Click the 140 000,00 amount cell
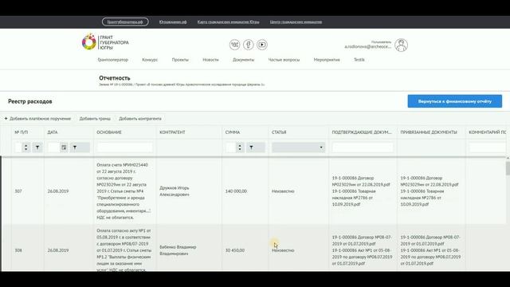 click(x=236, y=191)
